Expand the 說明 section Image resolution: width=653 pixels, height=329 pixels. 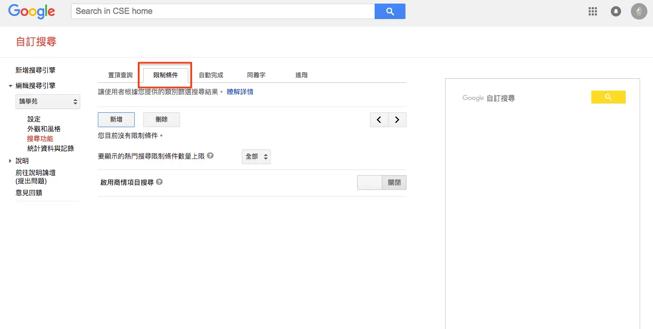[x=10, y=161]
